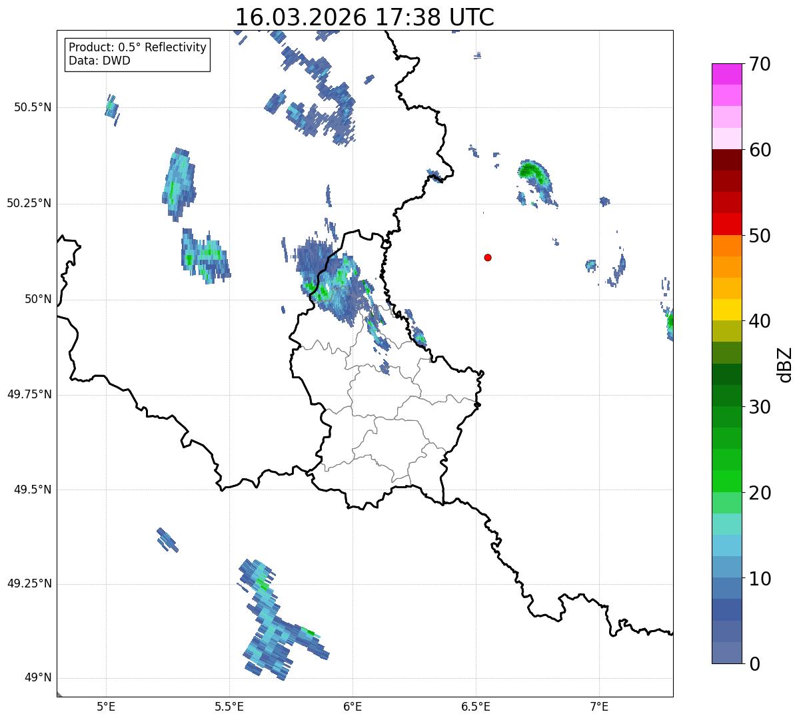Viewport: 801px width, 720px height.
Task: Click the dark maroon colorbar segment below 60
Action: click(726, 160)
